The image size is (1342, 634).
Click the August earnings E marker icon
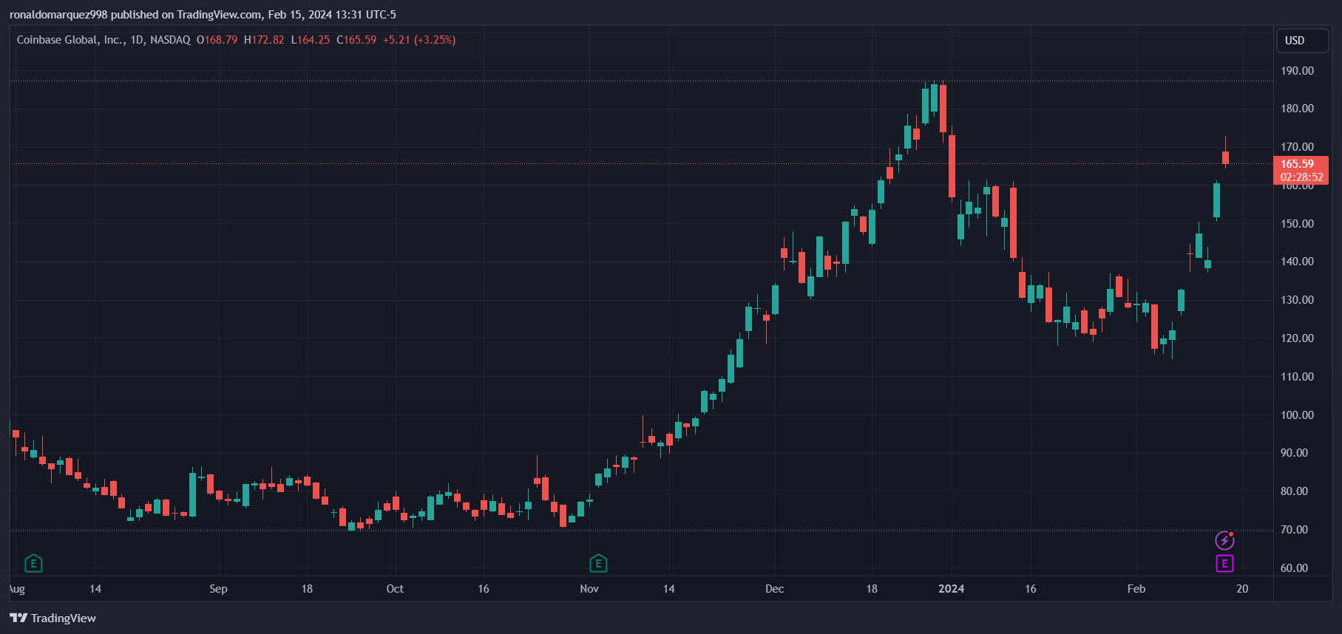tap(33, 564)
